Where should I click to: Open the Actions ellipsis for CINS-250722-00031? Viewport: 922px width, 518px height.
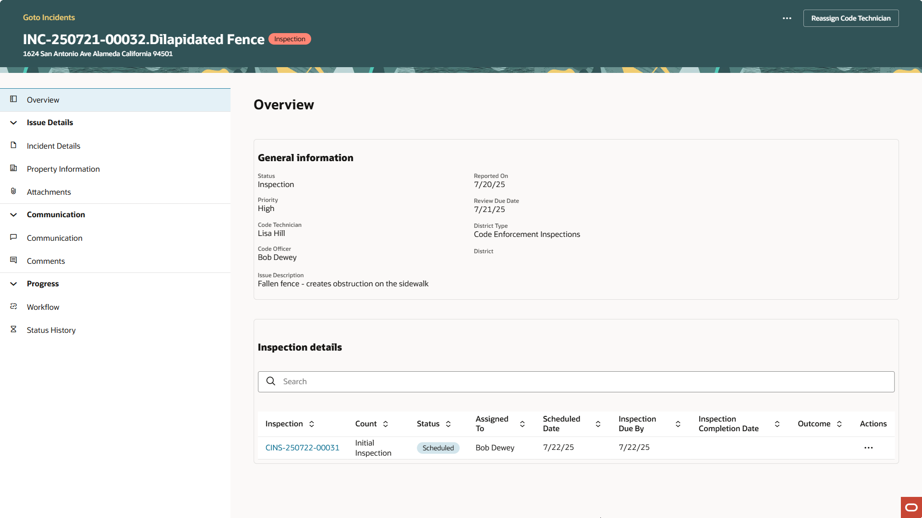pos(868,447)
